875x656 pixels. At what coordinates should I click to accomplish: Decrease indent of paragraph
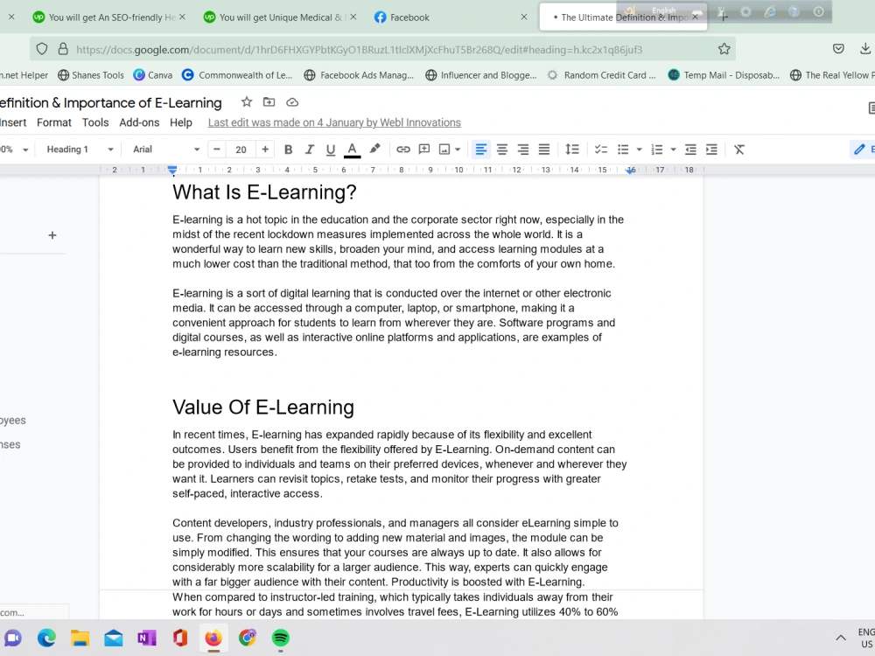tap(690, 150)
